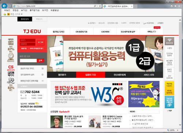The width and height of the screenshot is (183, 133).
Task: Click the browser back arrow button
Action: point(4,6)
